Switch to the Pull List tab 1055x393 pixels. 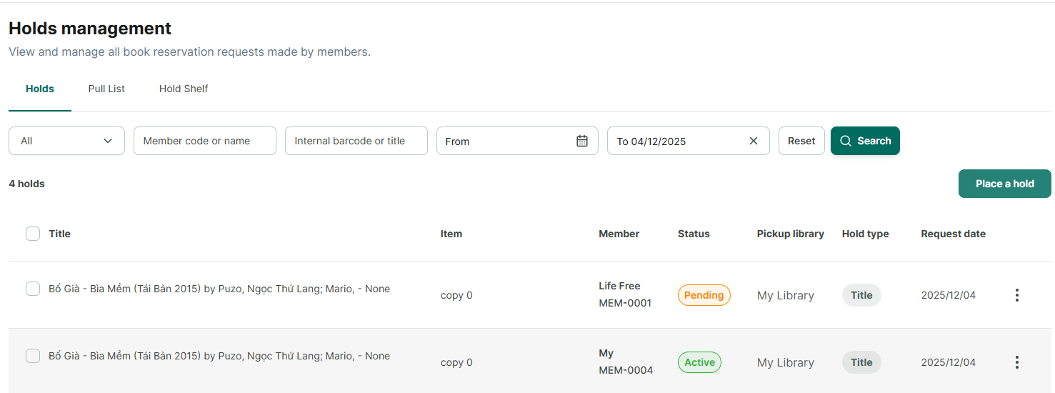[106, 89]
